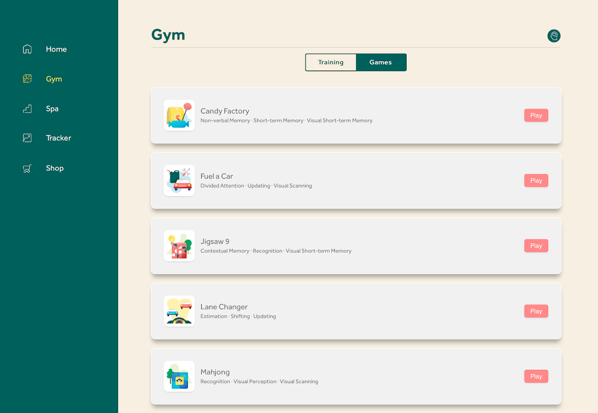This screenshot has height=413, width=598.
Task: Click the Jigsaw 9 game thumbnail
Action: (179, 246)
